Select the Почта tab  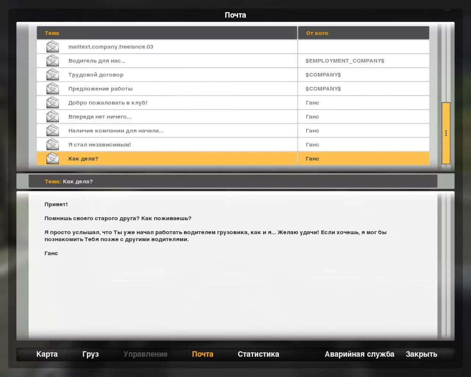point(202,354)
